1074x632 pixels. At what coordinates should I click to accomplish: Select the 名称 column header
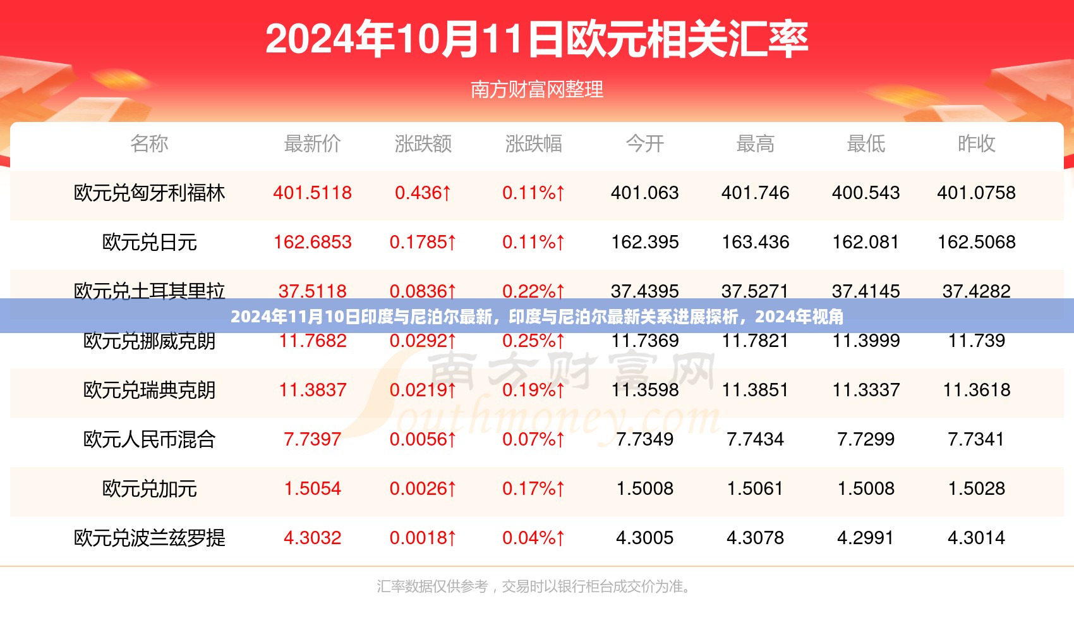coord(149,144)
